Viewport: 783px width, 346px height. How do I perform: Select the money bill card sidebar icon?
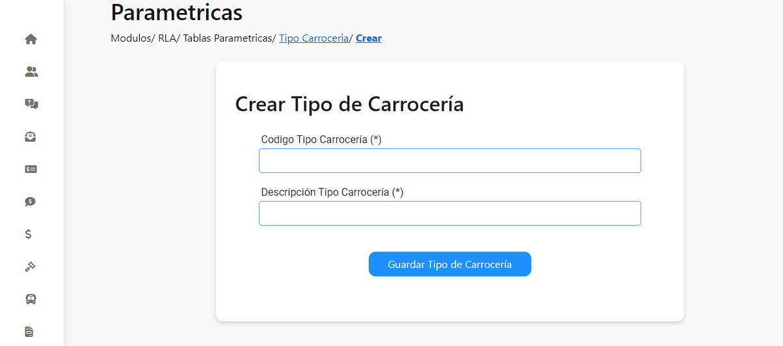coord(31,169)
